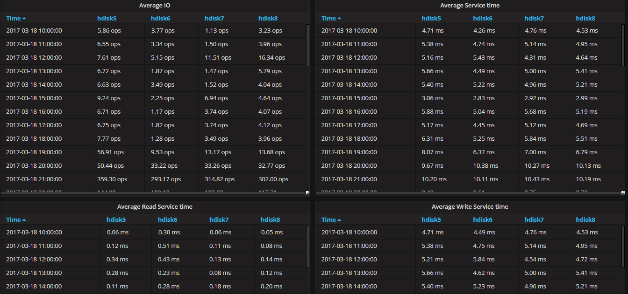Viewport: 628px width, 294px height.
Task: Click the Time sort caret in Average Write Service time
Action: tap(339, 219)
